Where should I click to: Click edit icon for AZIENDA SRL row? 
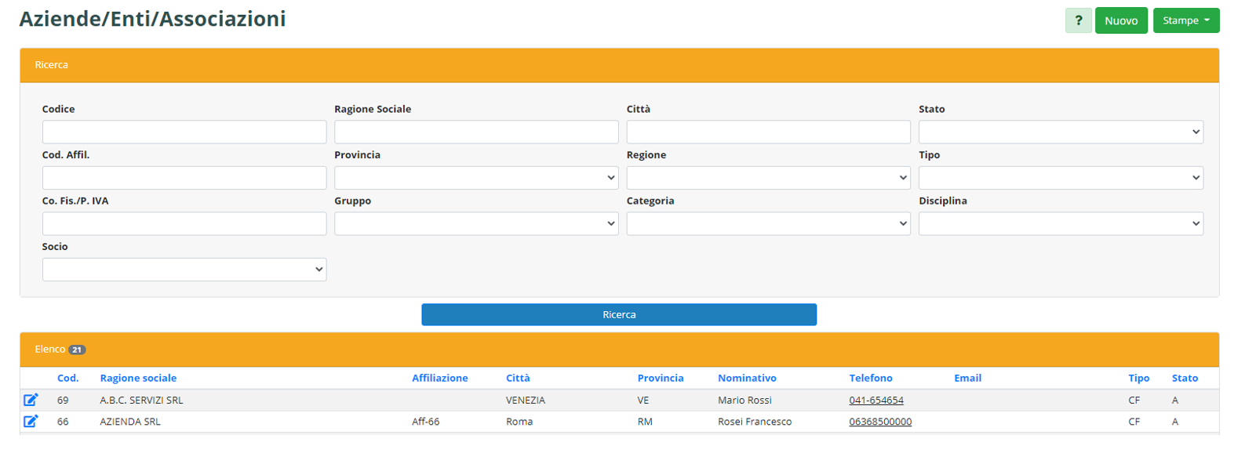[31, 422]
